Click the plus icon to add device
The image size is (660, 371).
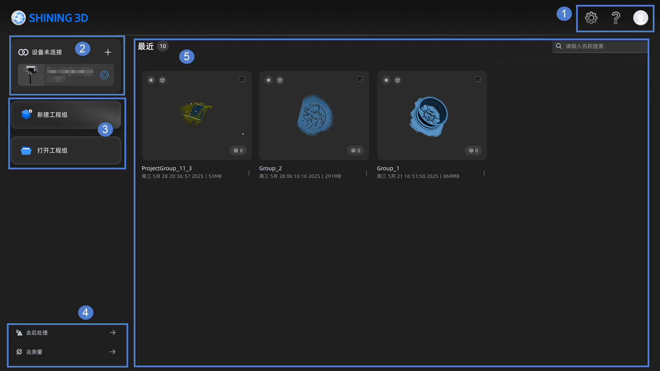click(108, 52)
